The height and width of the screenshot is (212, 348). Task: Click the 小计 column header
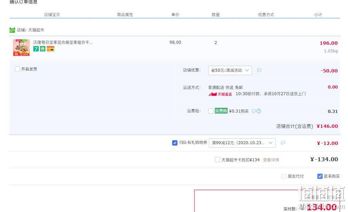[318, 15]
